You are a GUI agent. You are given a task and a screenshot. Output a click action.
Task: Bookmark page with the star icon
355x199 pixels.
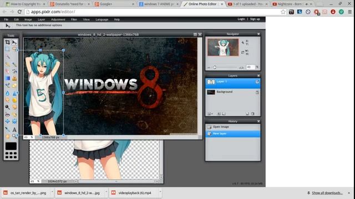tap(283, 12)
